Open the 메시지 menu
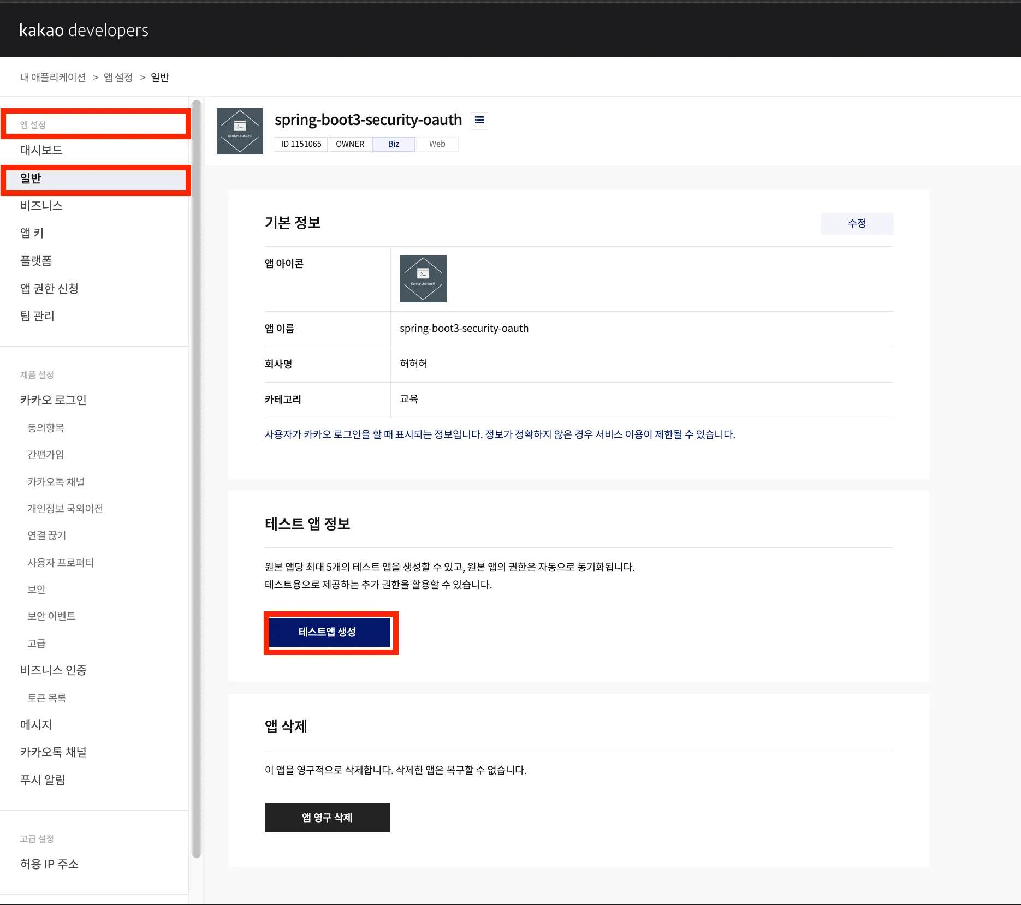 (x=36, y=725)
